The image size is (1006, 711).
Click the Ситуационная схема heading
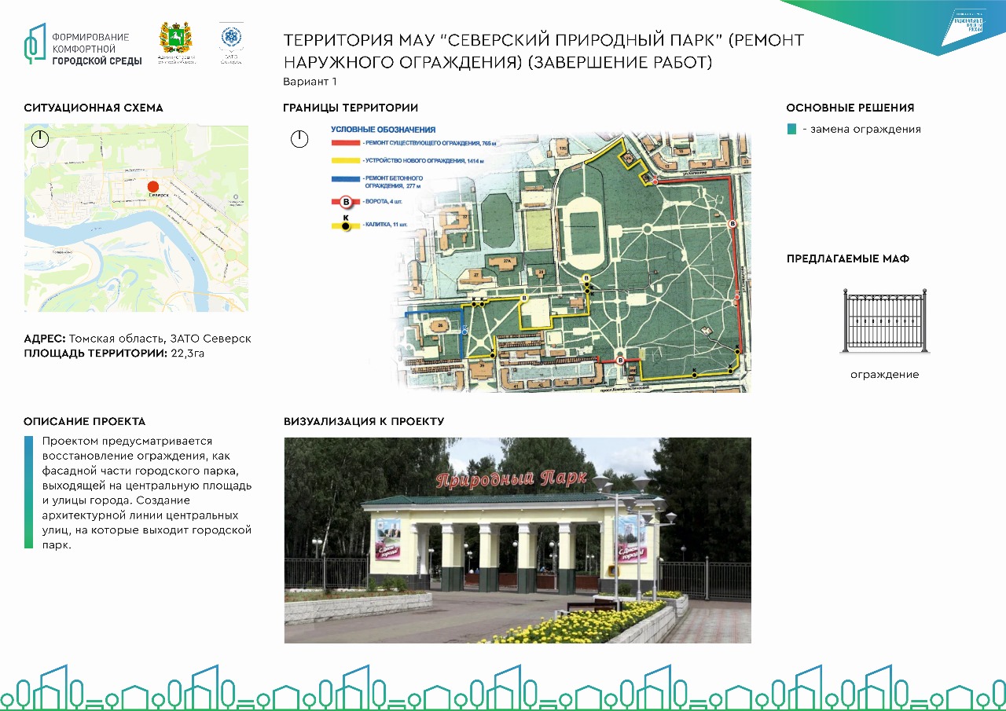(x=94, y=108)
